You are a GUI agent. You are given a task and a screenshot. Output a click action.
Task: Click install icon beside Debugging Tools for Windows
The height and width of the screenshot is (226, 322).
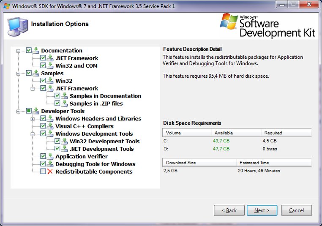[x=50, y=164]
